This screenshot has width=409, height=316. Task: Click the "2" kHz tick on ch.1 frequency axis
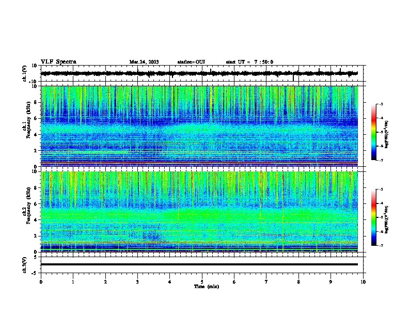(x=36, y=150)
